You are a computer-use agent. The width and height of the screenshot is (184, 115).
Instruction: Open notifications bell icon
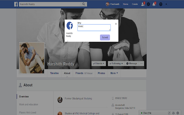pos(154,4)
